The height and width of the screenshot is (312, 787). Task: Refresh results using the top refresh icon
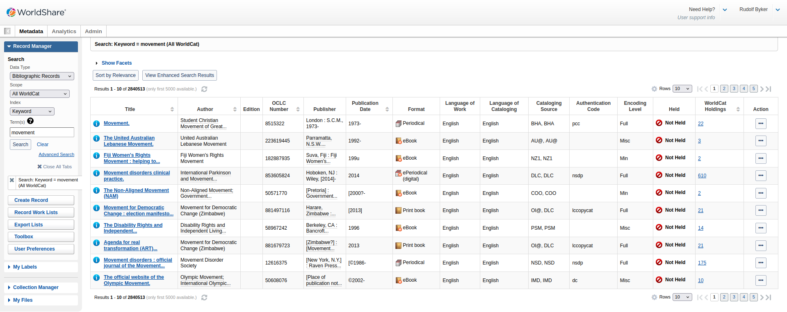[204, 89]
